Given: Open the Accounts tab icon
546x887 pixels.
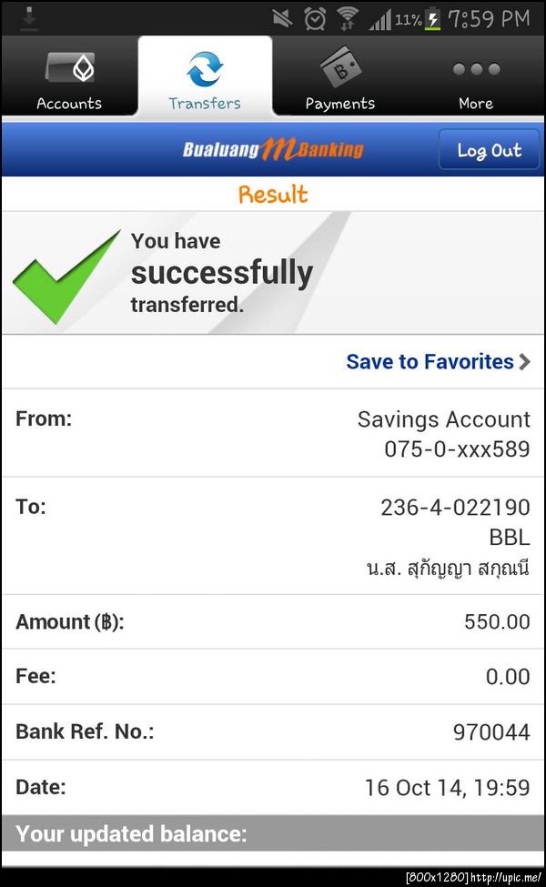Looking at the screenshot, I should tap(69, 68).
